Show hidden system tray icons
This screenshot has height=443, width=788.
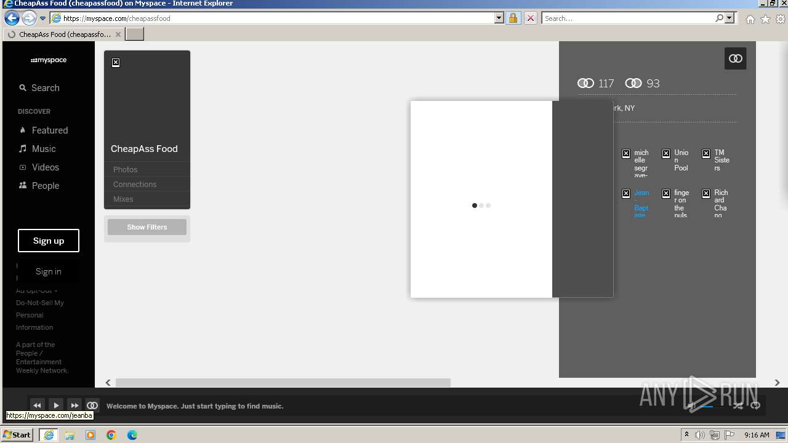point(686,435)
